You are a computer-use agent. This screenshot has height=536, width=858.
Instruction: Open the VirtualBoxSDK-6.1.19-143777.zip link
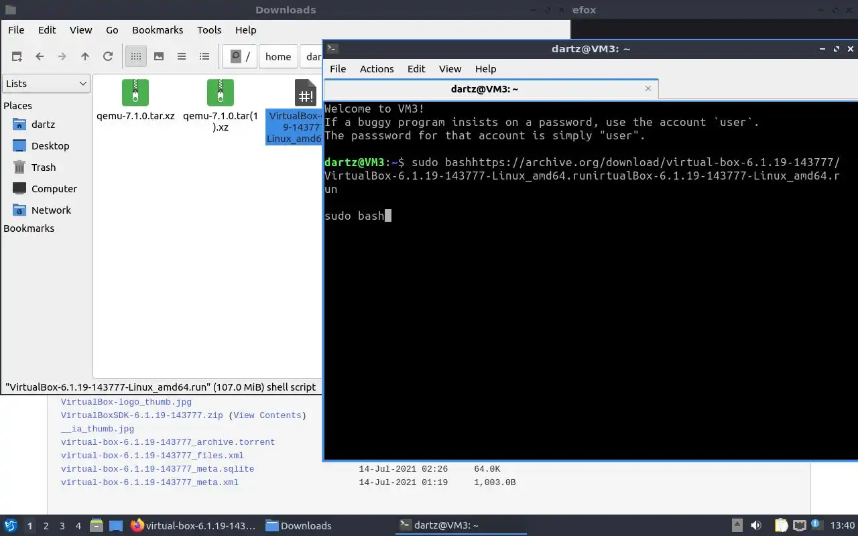pos(142,415)
